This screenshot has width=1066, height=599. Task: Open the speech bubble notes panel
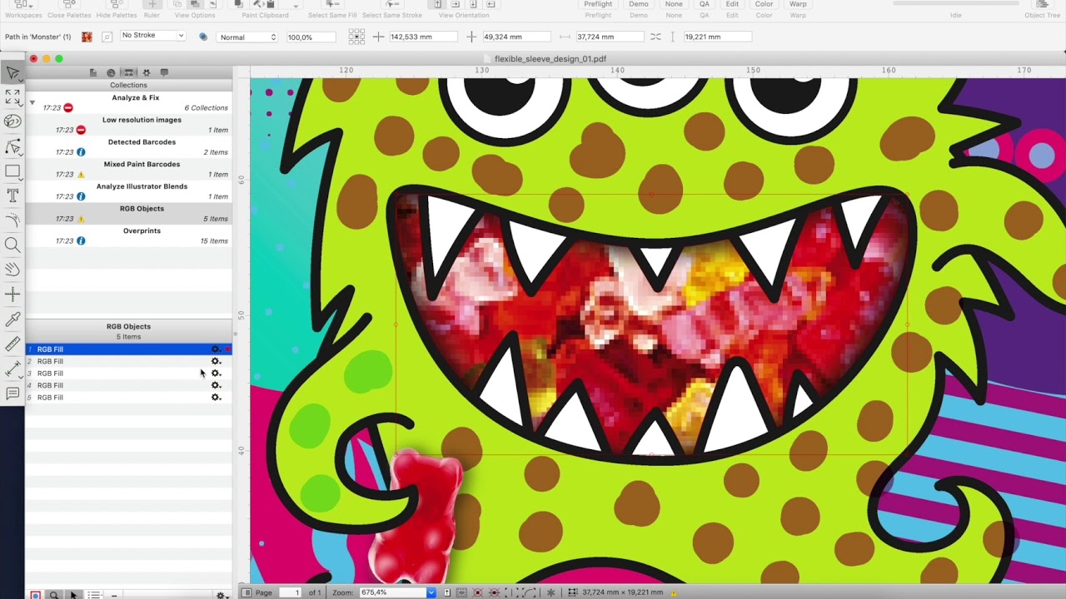164,73
